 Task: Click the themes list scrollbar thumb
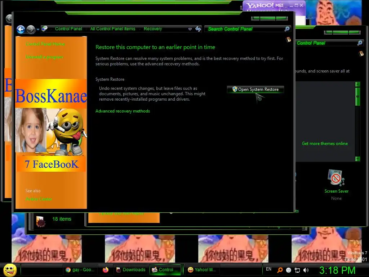pyautogui.click(x=357, y=97)
